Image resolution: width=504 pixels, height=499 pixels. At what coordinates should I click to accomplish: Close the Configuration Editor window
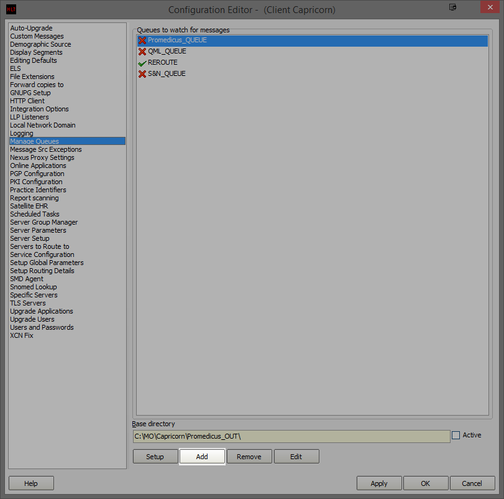pos(490,7)
